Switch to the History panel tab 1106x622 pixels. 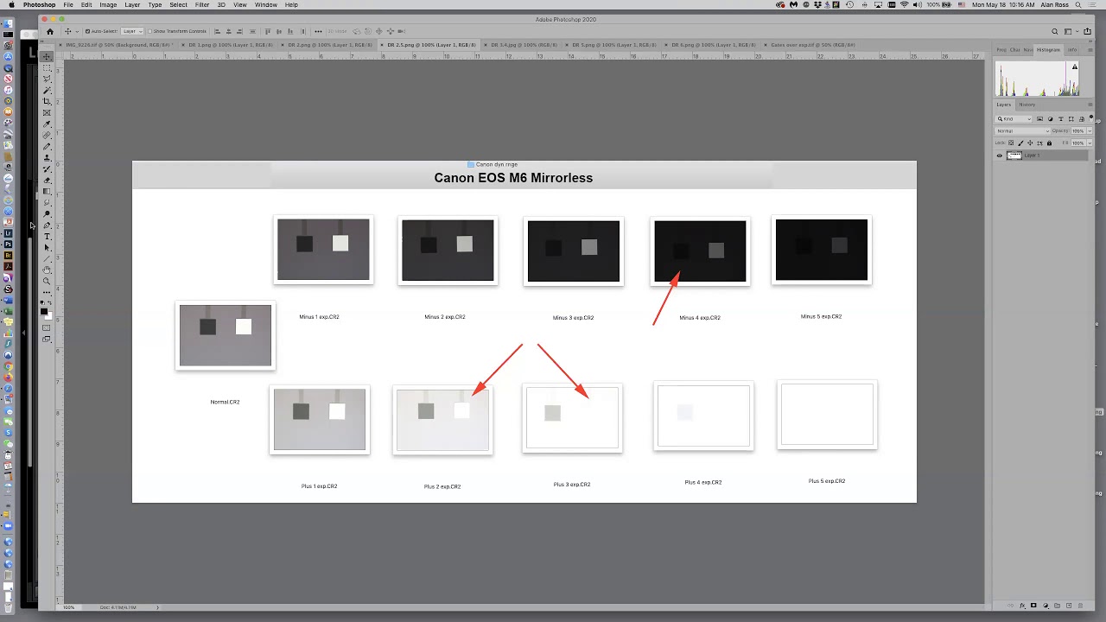coord(1027,105)
